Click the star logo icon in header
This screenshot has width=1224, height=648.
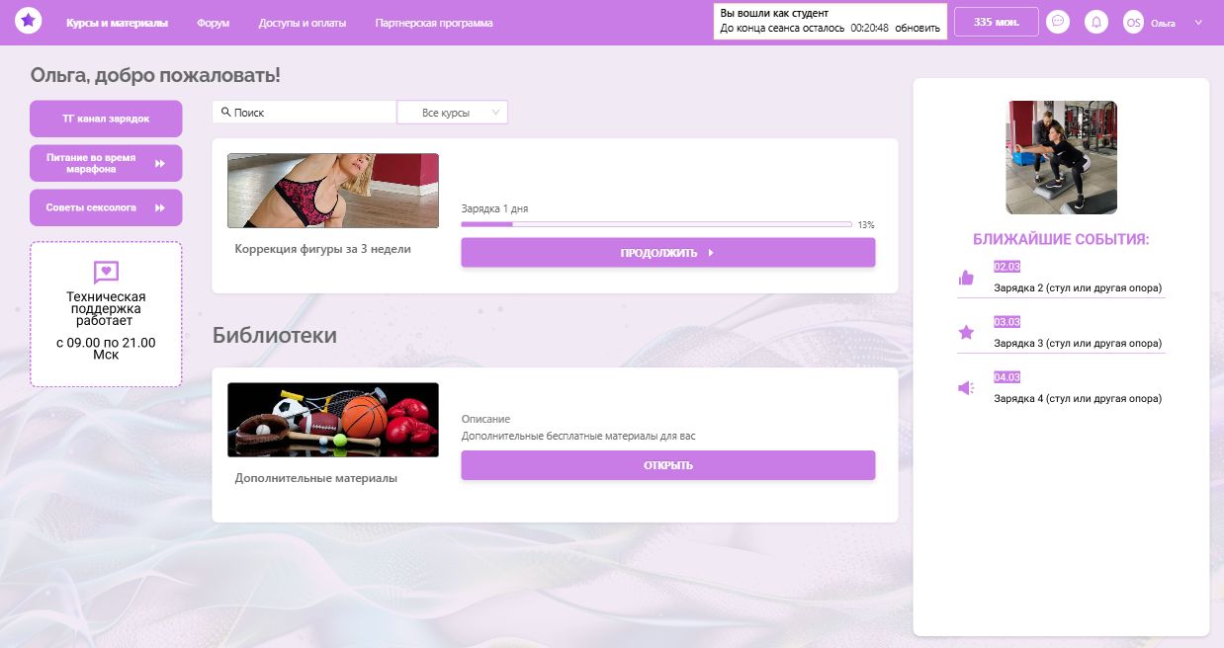tap(29, 20)
